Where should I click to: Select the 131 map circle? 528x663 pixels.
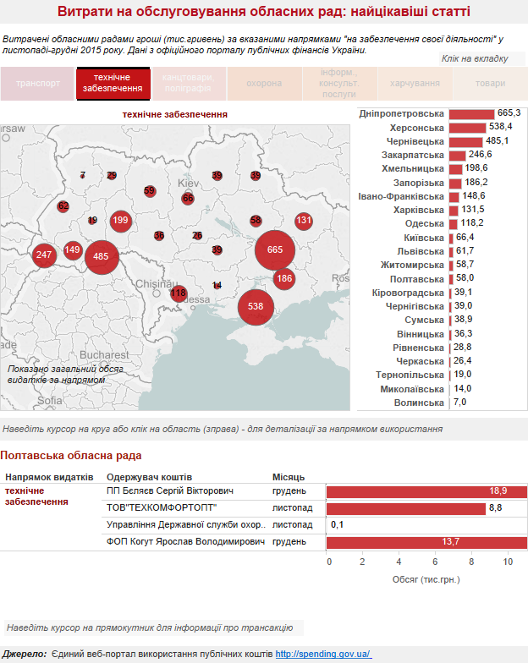tap(304, 220)
